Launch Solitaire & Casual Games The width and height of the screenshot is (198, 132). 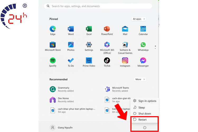point(125,48)
